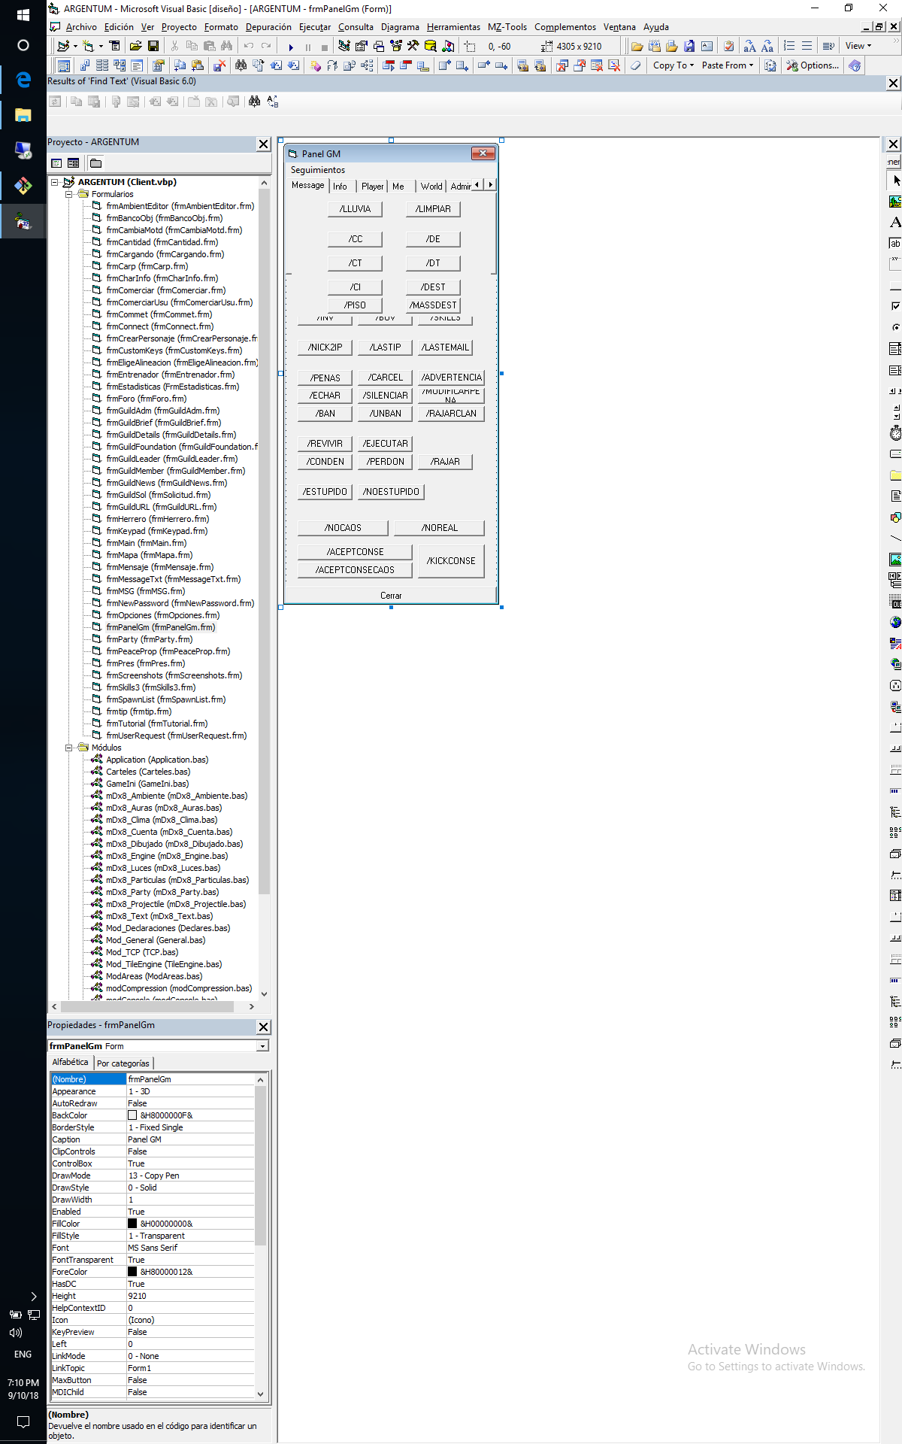
Task: Open the Form Layout Window icon
Action: pos(379,46)
